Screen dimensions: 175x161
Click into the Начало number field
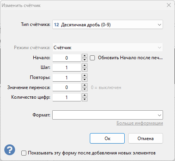pos(67,58)
